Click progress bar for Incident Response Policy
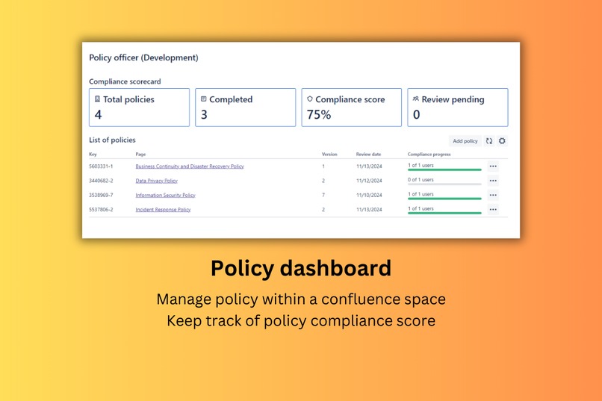The image size is (602, 401). pyautogui.click(x=444, y=213)
